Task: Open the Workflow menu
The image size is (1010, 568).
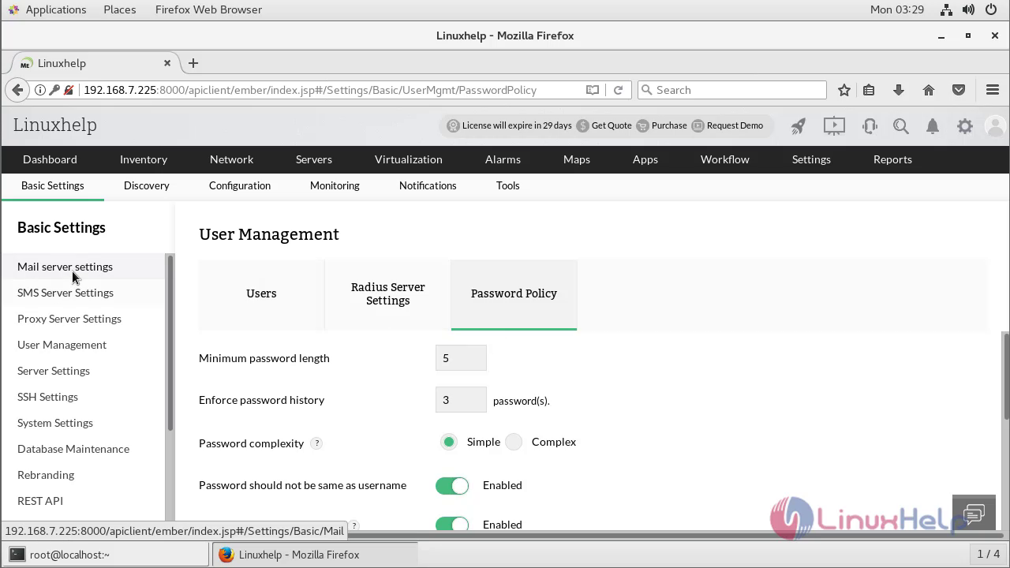Action: click(x=725, y=159)
